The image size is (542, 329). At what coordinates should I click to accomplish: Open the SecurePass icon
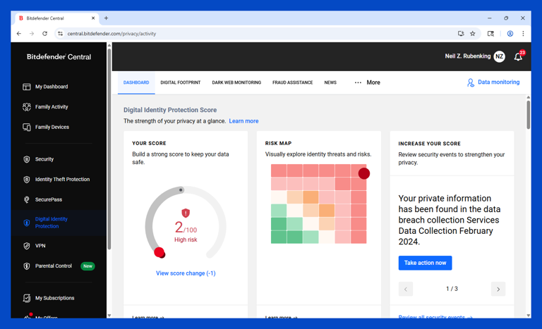point(27,199)
